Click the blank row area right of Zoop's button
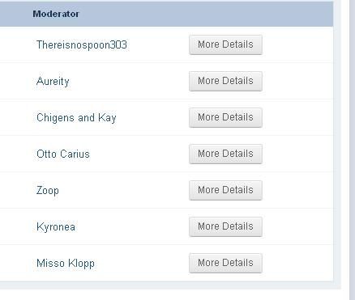 coord(297,190)
